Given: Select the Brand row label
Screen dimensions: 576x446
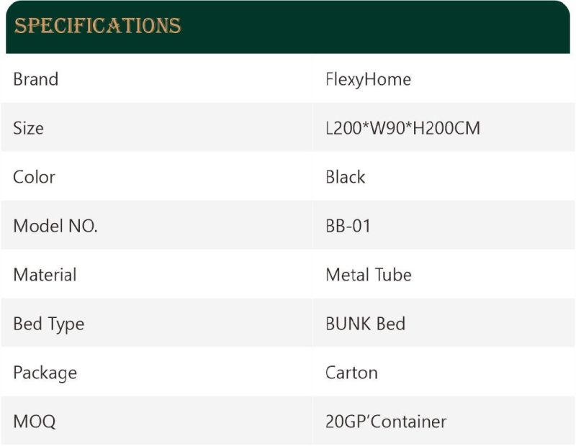Looking at the screenshot, I should pyautogui.click(x=35, y=79).
